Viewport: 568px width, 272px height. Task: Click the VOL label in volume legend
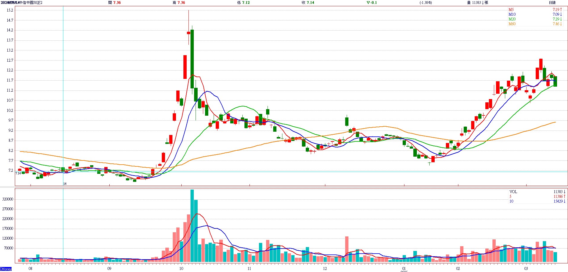tap(513, 192)
